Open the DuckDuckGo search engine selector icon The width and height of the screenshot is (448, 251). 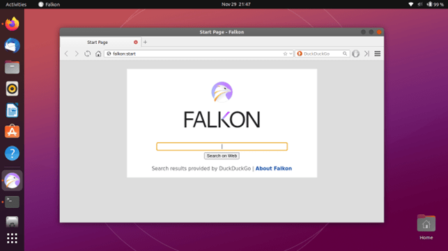coord(300,54)
